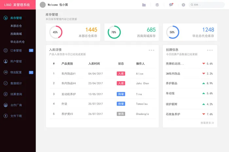Open 文件下载 menu item
Screen dimensions: 229x152
[16, 116]
